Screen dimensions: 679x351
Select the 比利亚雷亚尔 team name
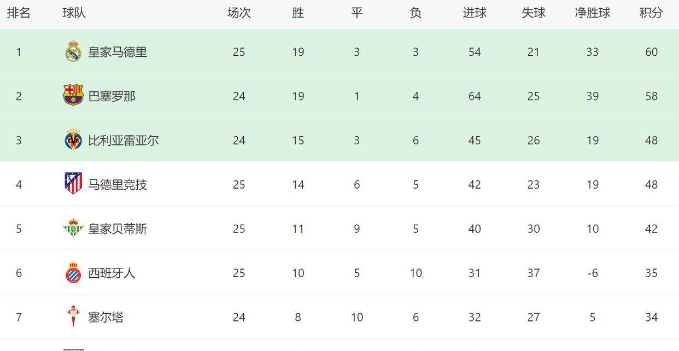(124, 141)
